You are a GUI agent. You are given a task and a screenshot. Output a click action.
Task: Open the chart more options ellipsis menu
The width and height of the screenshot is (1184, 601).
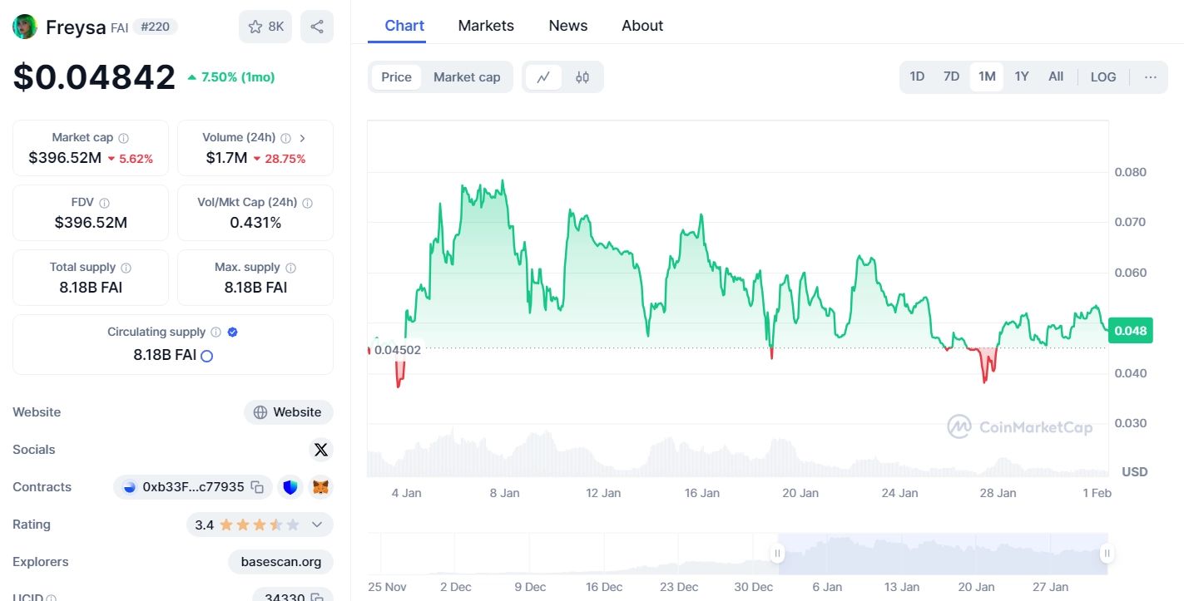[x=1150, y=77]
